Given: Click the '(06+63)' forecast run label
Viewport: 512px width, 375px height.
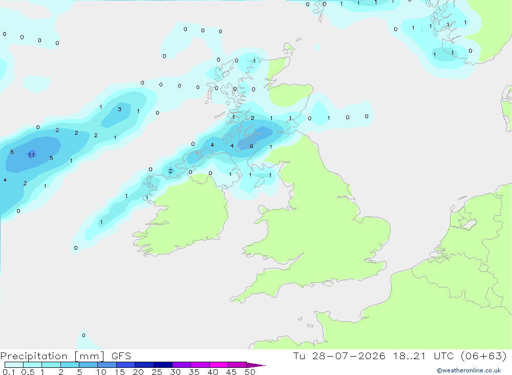Looking at the screenshot, I should 484,356.
